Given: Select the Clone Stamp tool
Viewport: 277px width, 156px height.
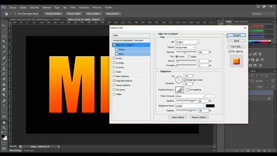Looking at the screenshot, I should pos(4,68).
